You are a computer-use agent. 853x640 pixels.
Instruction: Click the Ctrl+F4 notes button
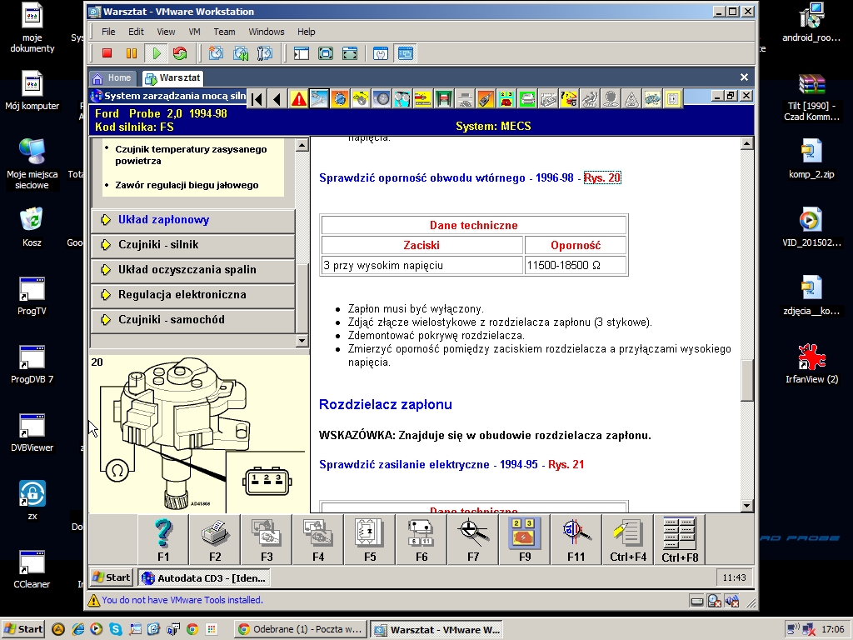click(x=628, y=538)
